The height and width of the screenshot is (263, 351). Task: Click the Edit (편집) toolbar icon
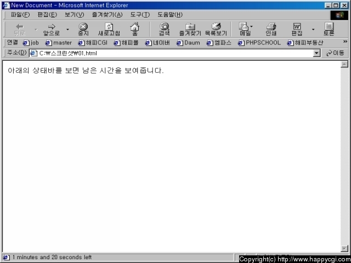(297, 30)
